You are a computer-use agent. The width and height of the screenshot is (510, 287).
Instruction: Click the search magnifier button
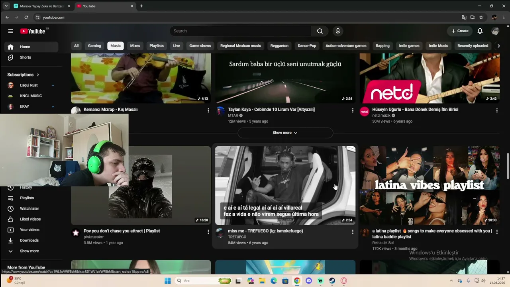point(320,31)
